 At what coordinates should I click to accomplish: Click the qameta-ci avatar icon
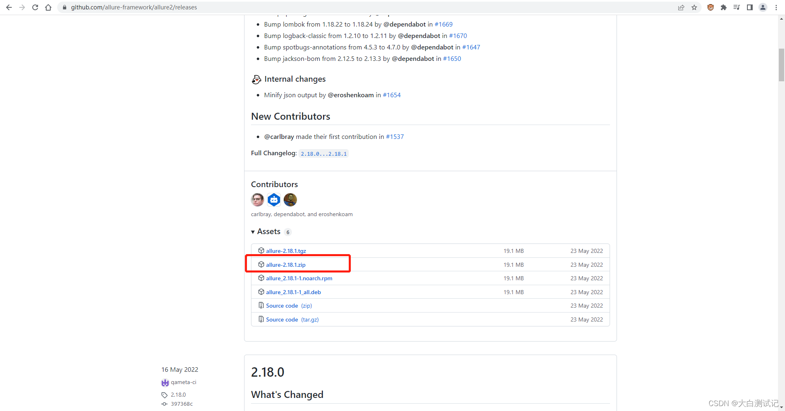[165, 383]
